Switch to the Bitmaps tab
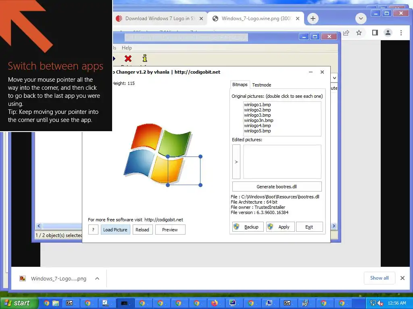Image resolution: width=413 pixels, height=309 pixels. pos(240,84)
